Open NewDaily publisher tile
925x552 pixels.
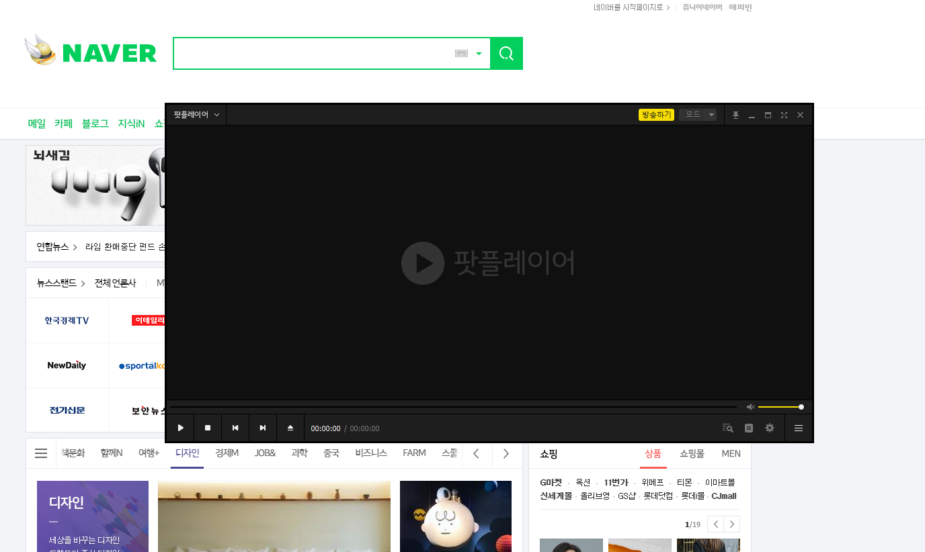tap(67, 365)
